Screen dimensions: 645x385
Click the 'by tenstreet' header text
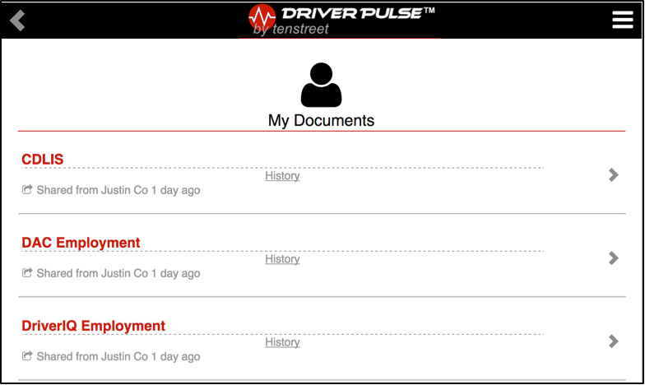[291, 29]
